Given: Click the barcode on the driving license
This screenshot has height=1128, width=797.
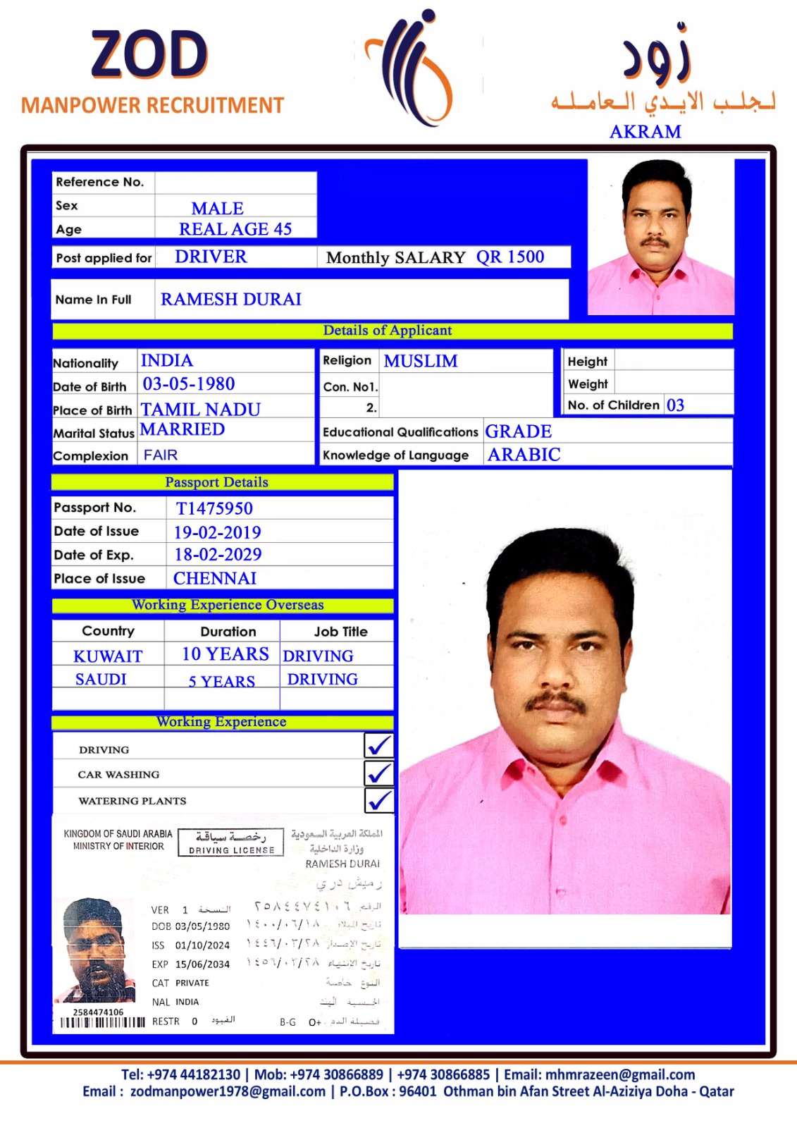Looking at the screenshot, I should point(99,1022).
